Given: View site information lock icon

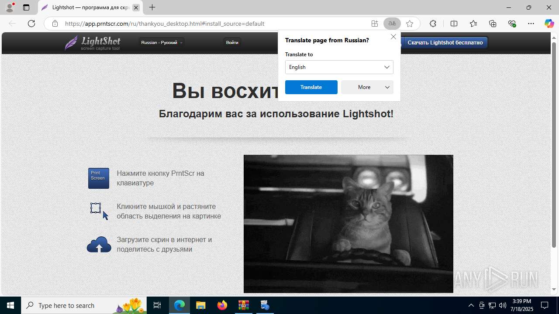Looking at the screenshot, I should tap(55, 24).
